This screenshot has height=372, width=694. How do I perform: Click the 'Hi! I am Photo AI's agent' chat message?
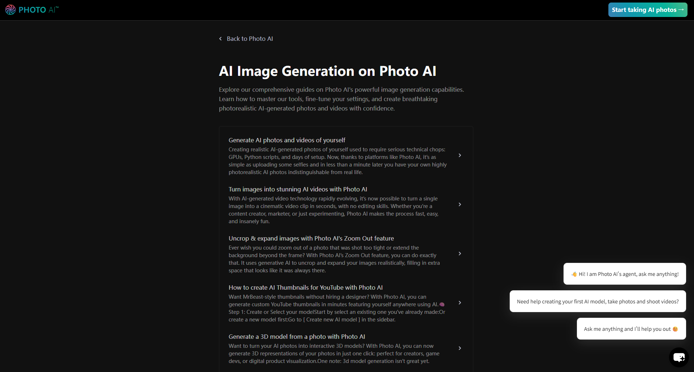coord(625,274)
